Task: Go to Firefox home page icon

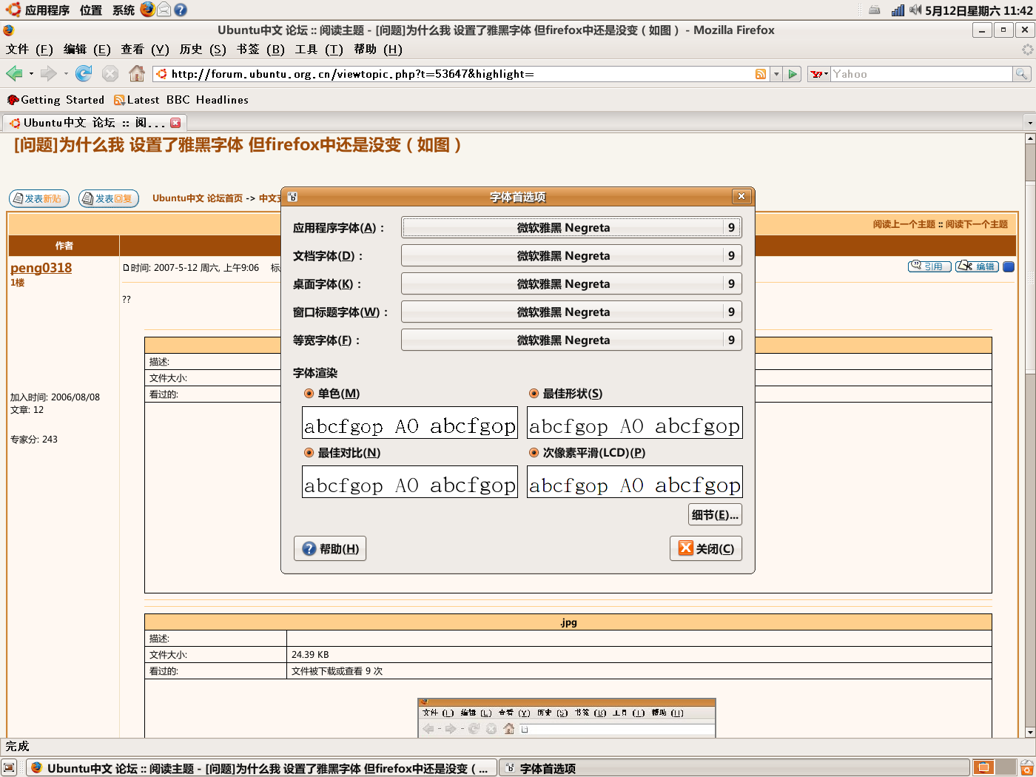Action: [x=137, y=73]
